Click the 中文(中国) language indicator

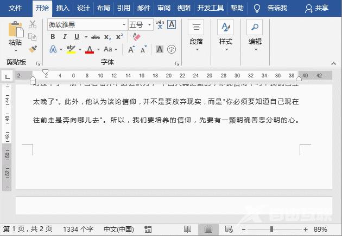(x=119, y=229)
